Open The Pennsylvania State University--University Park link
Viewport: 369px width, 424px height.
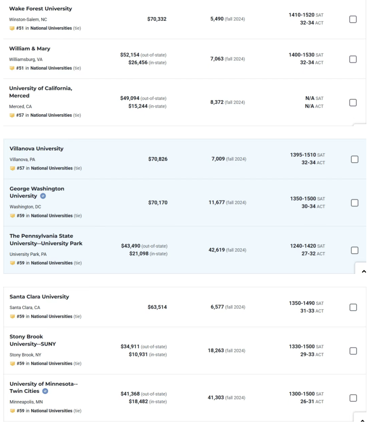46,240
